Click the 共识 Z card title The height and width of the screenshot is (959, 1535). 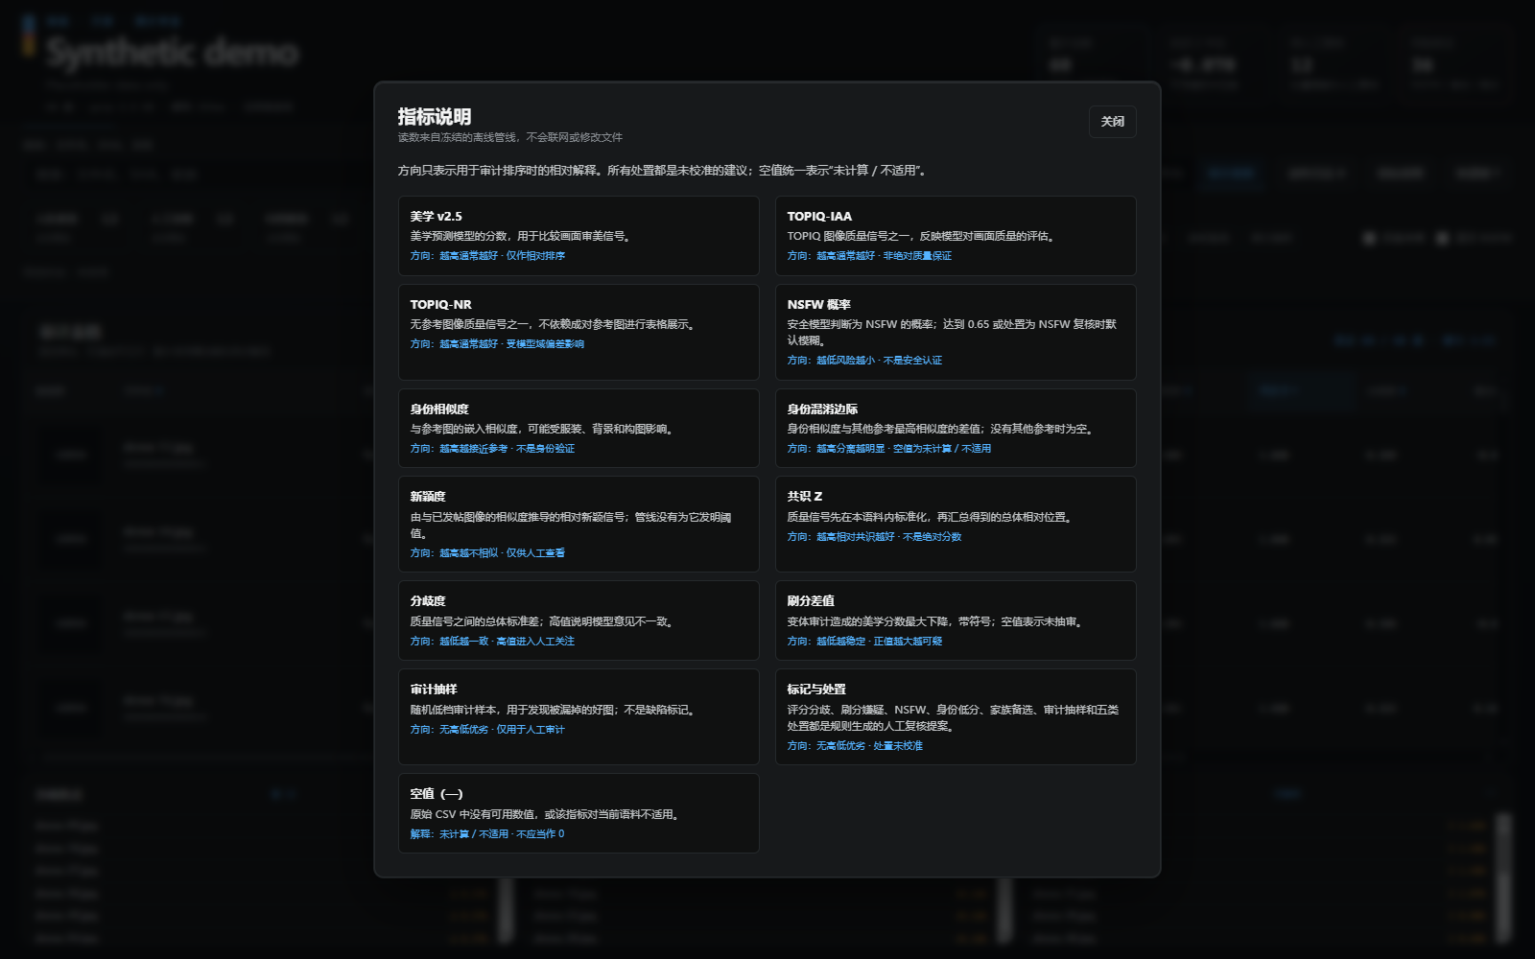[805, 497]
